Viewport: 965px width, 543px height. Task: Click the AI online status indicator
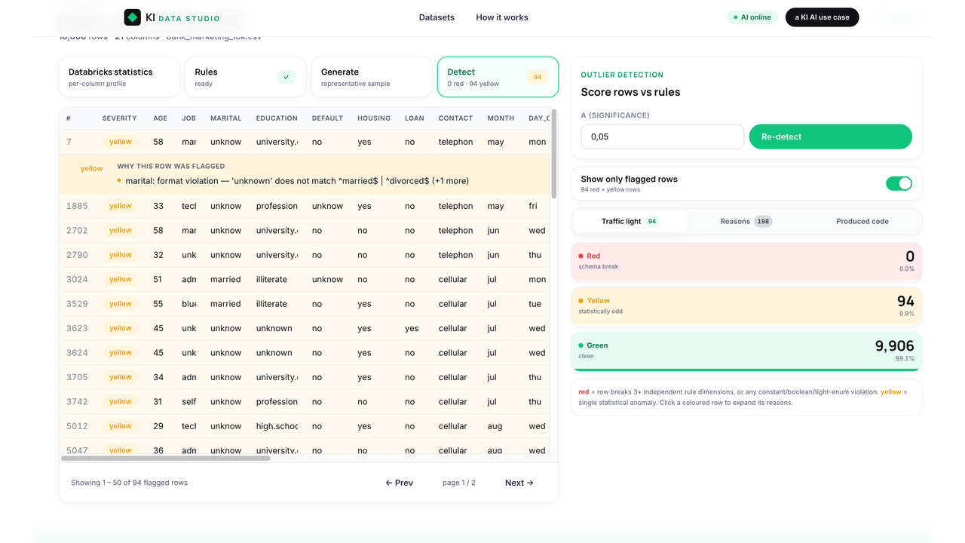pyautogui.click(x=752, y=17)
